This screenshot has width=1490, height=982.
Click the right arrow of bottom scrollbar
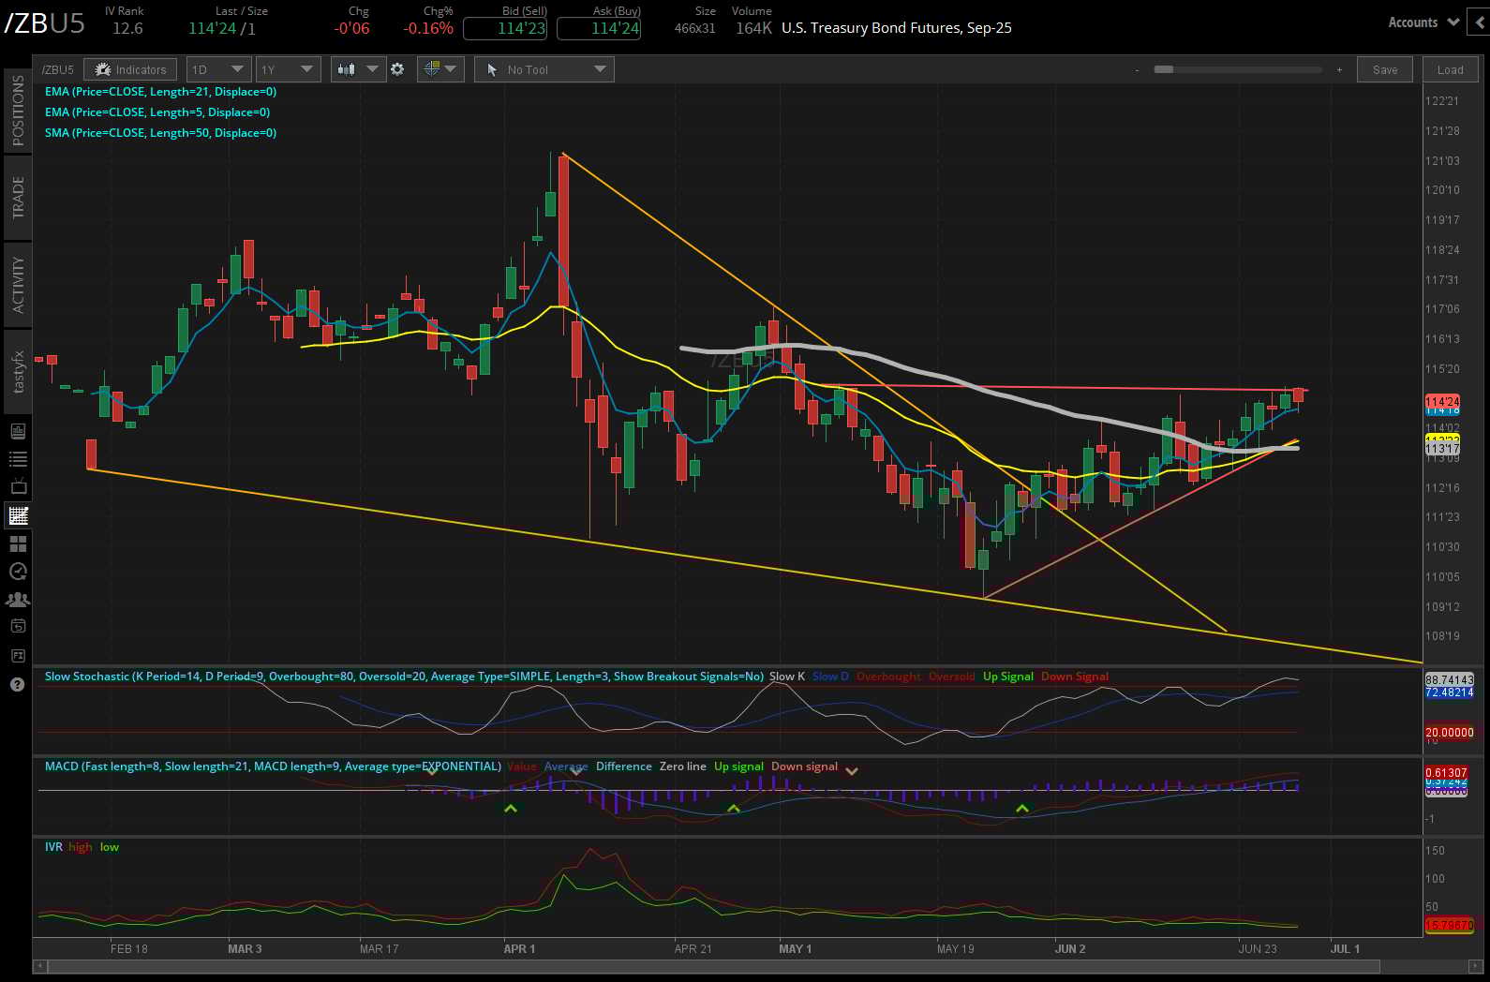tap(1475, 965)
